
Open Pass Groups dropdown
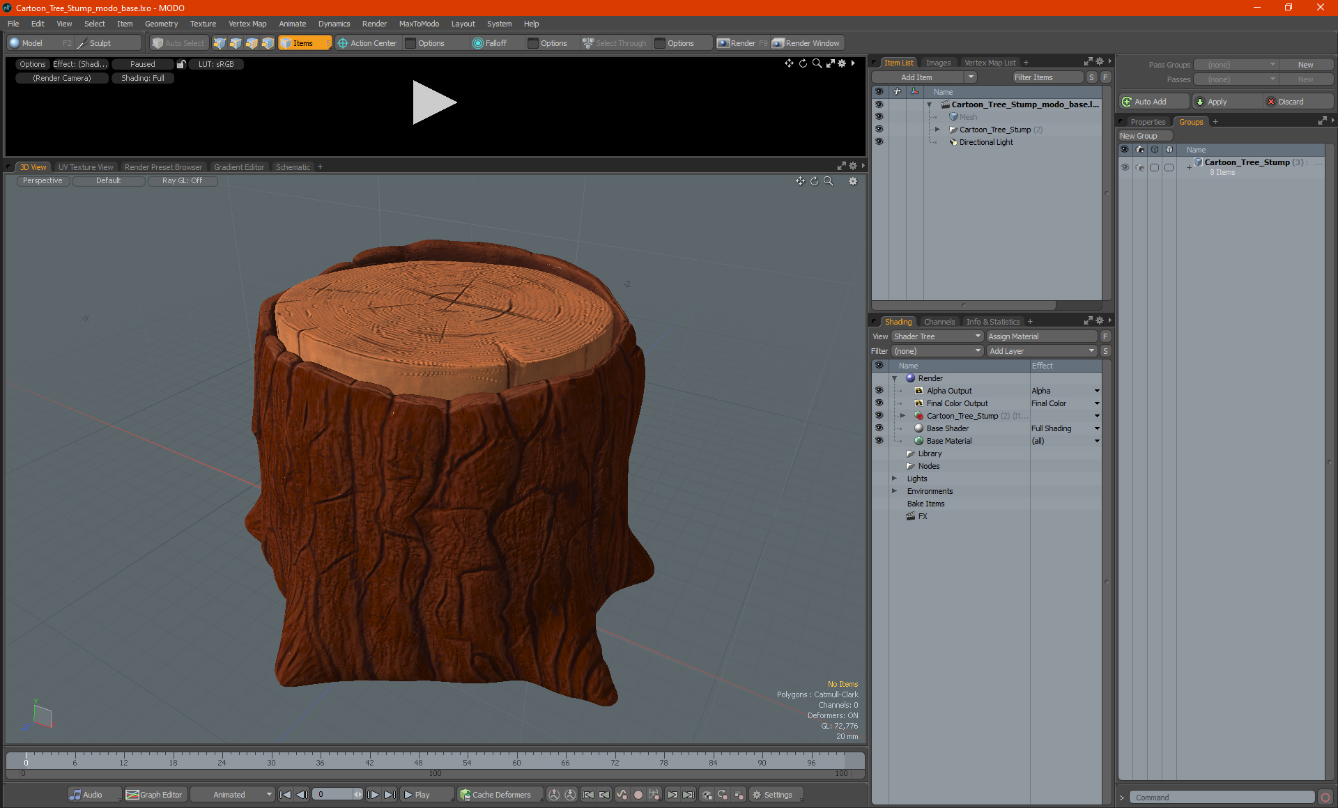(x=1236, y=65)
